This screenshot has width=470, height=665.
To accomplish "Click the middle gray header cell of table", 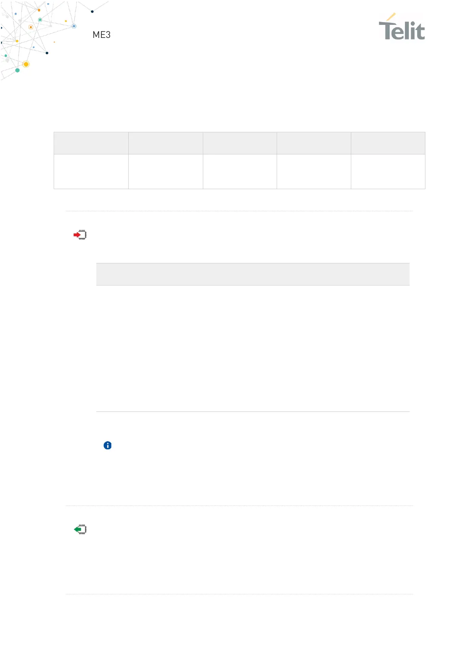I will 240,143.
